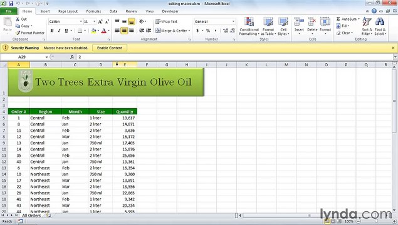Click the Save icon in Quick Access Toolbar

[11, 4]
